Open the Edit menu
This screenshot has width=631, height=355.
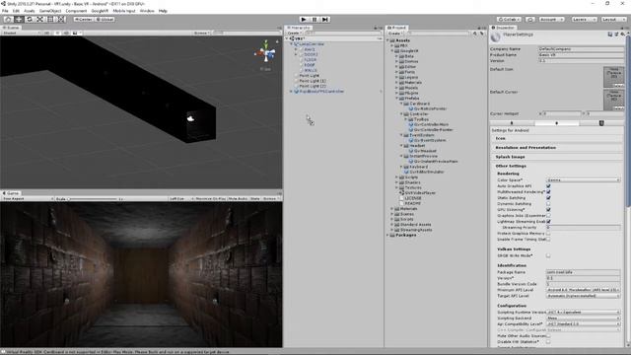click(x=16, y=11)
